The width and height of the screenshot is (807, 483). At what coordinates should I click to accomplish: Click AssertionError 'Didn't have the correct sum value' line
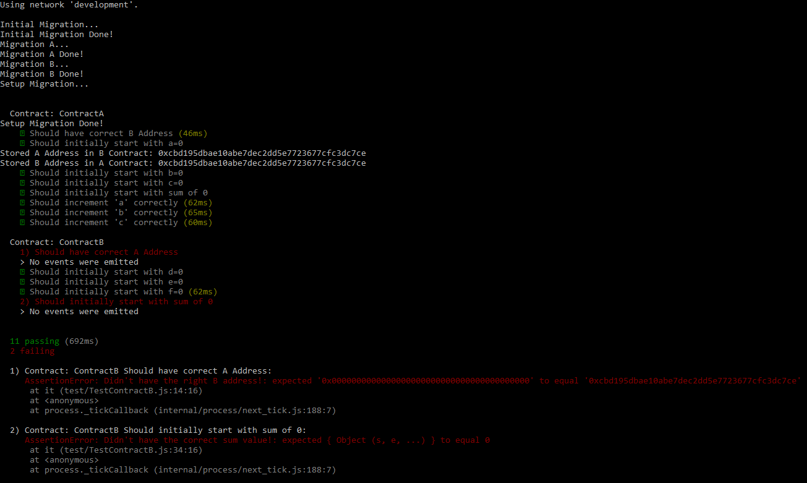[x=257, y=440]
